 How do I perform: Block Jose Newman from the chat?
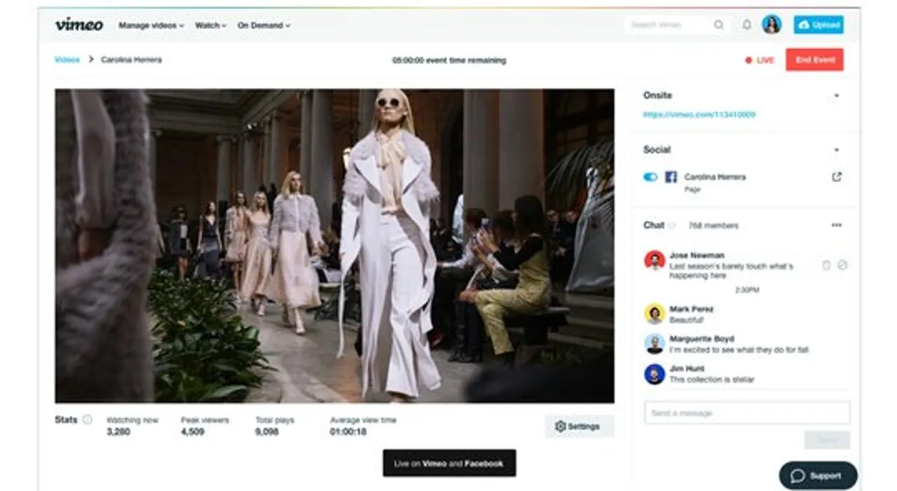(842, 265)
